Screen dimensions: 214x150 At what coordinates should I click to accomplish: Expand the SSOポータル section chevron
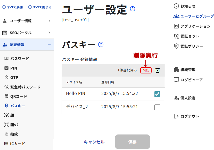click(x=49, y=33)
